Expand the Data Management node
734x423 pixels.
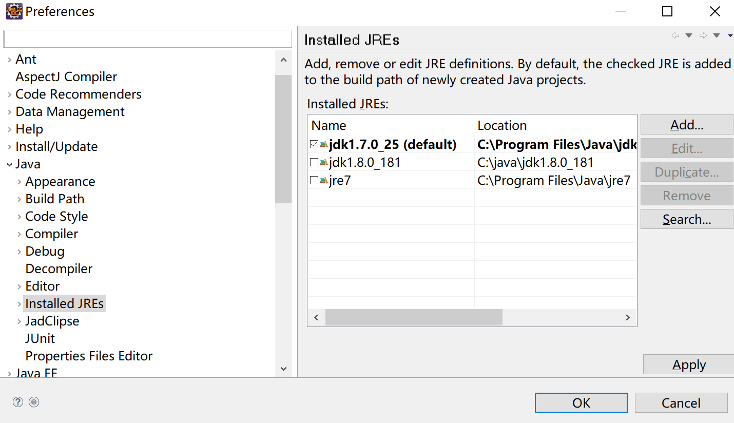9,112
